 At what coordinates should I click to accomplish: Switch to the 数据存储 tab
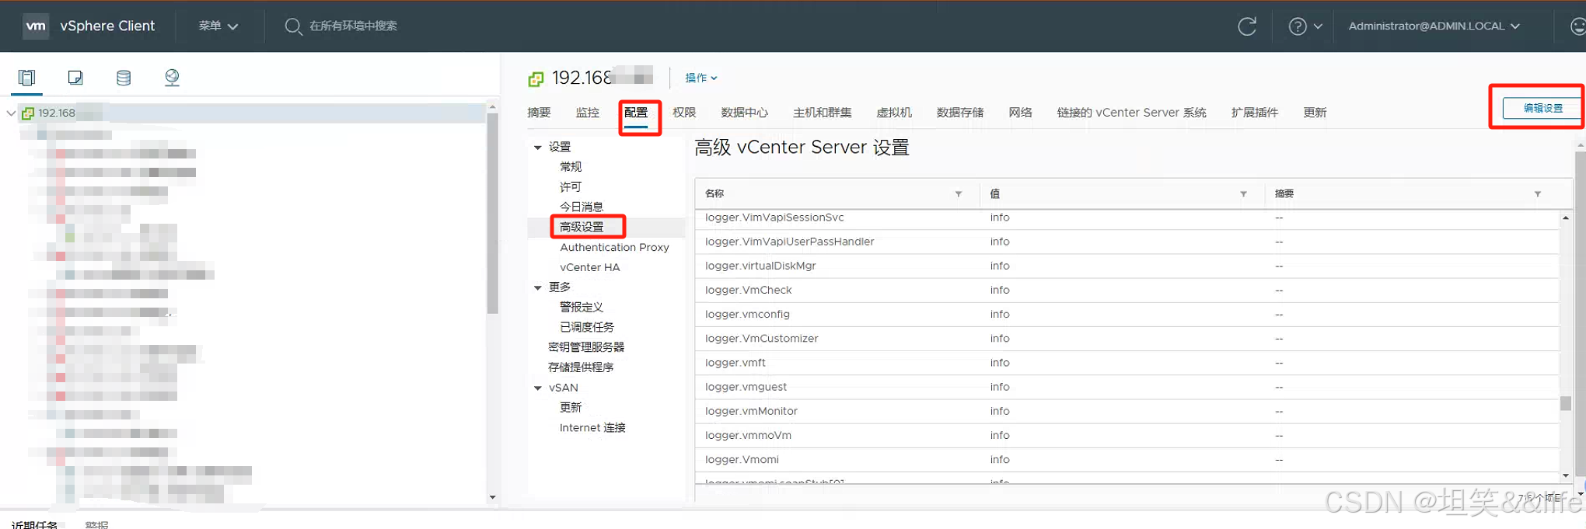tap(960, 113)
